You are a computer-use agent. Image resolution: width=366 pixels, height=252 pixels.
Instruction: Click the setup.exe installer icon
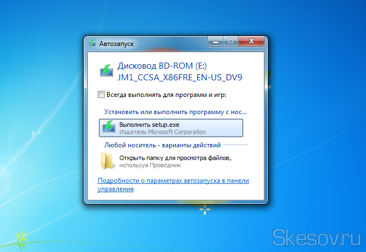[x=109, y=128]
